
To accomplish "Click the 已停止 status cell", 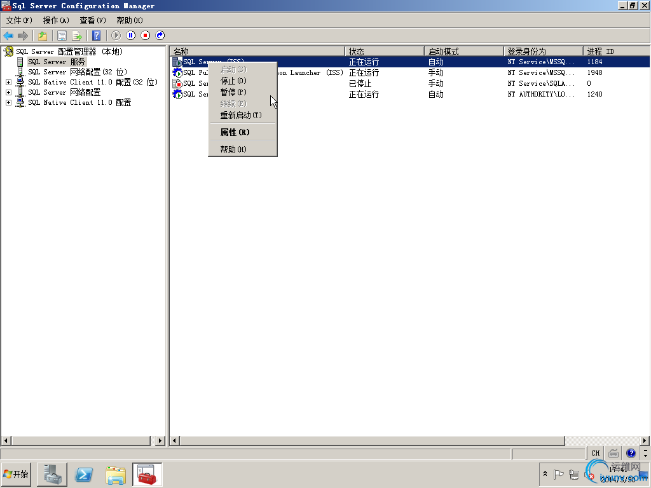I will [x=360, y=83].
